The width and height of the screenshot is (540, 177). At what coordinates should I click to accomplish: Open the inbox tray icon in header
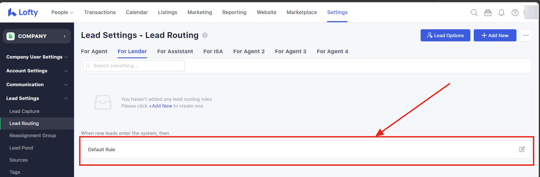tap(488, 13)
